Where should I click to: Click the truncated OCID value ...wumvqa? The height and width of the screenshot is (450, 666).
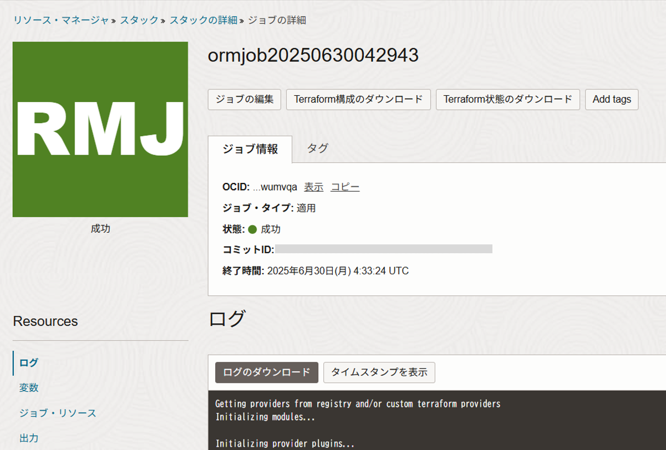[275, 187]
